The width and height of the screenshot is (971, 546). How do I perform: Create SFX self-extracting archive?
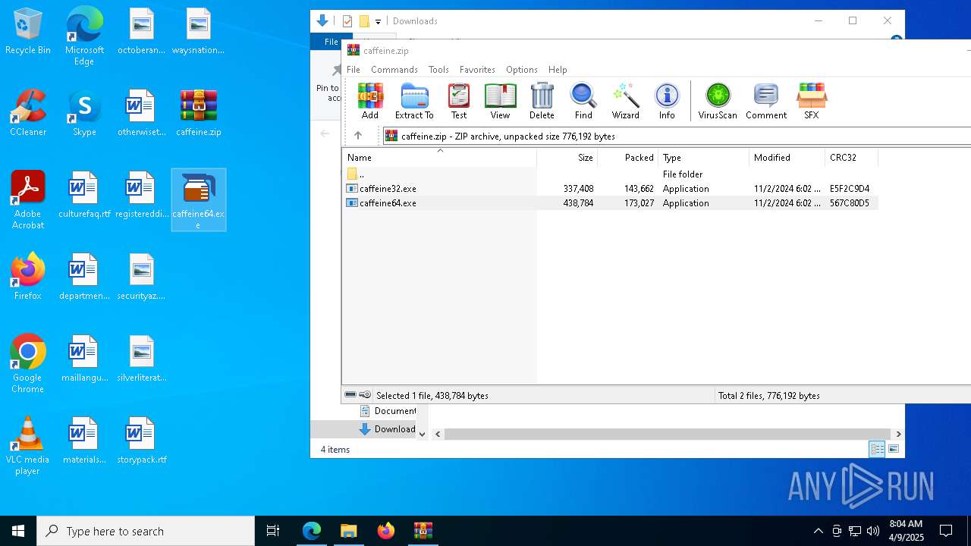click(811, 102)
